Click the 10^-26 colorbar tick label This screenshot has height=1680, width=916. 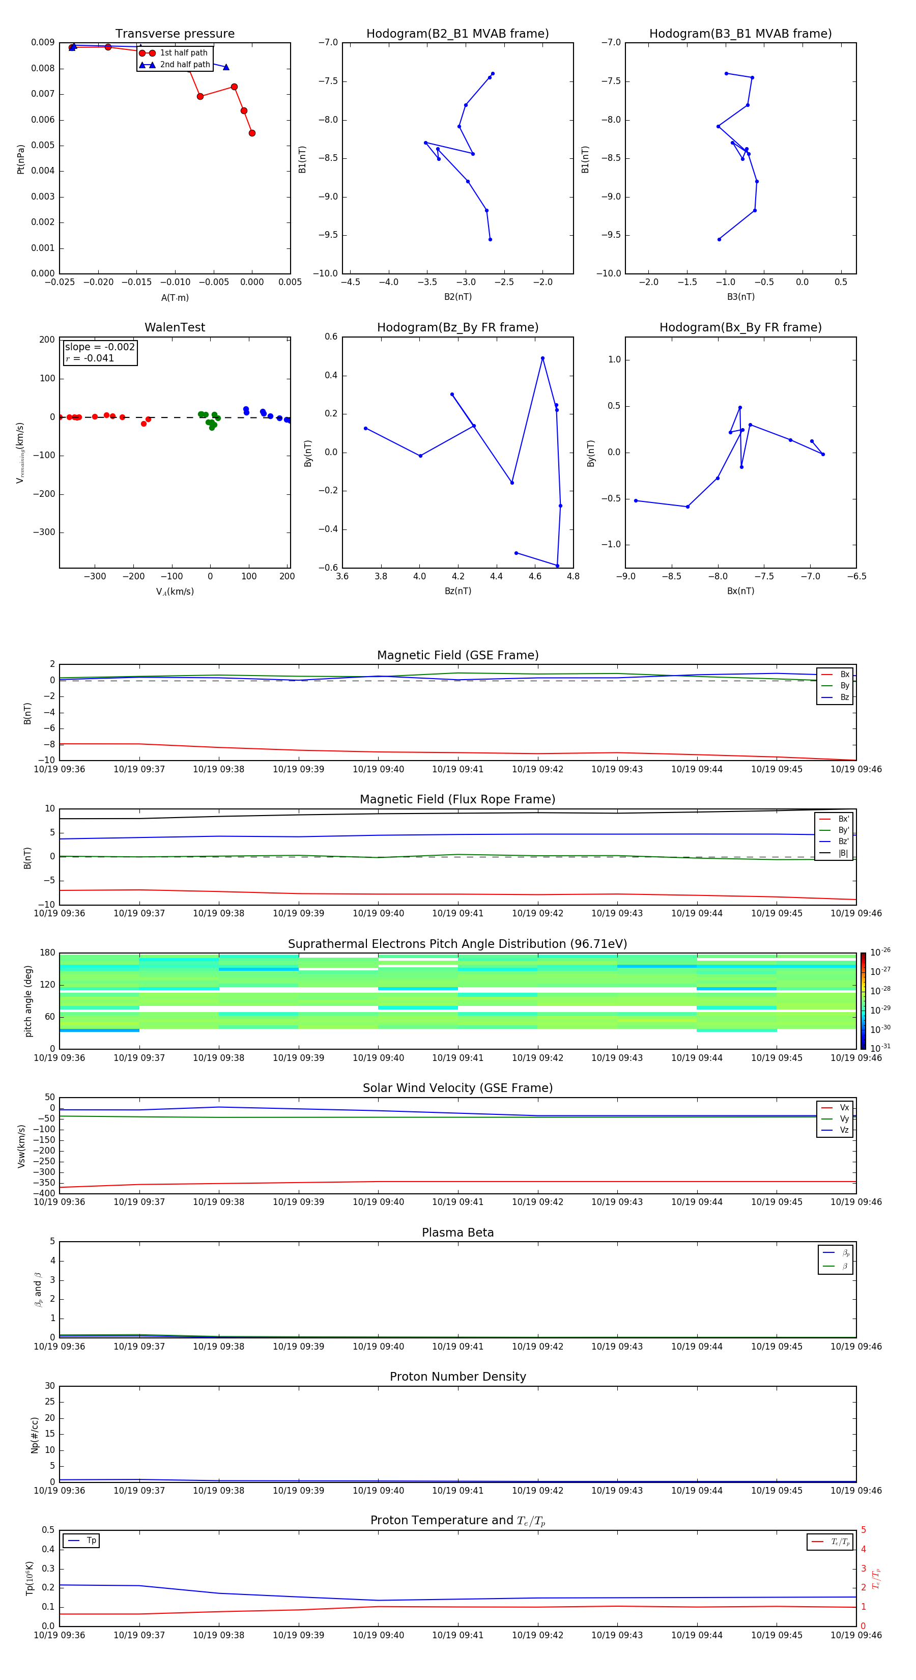tap(880, 952)
